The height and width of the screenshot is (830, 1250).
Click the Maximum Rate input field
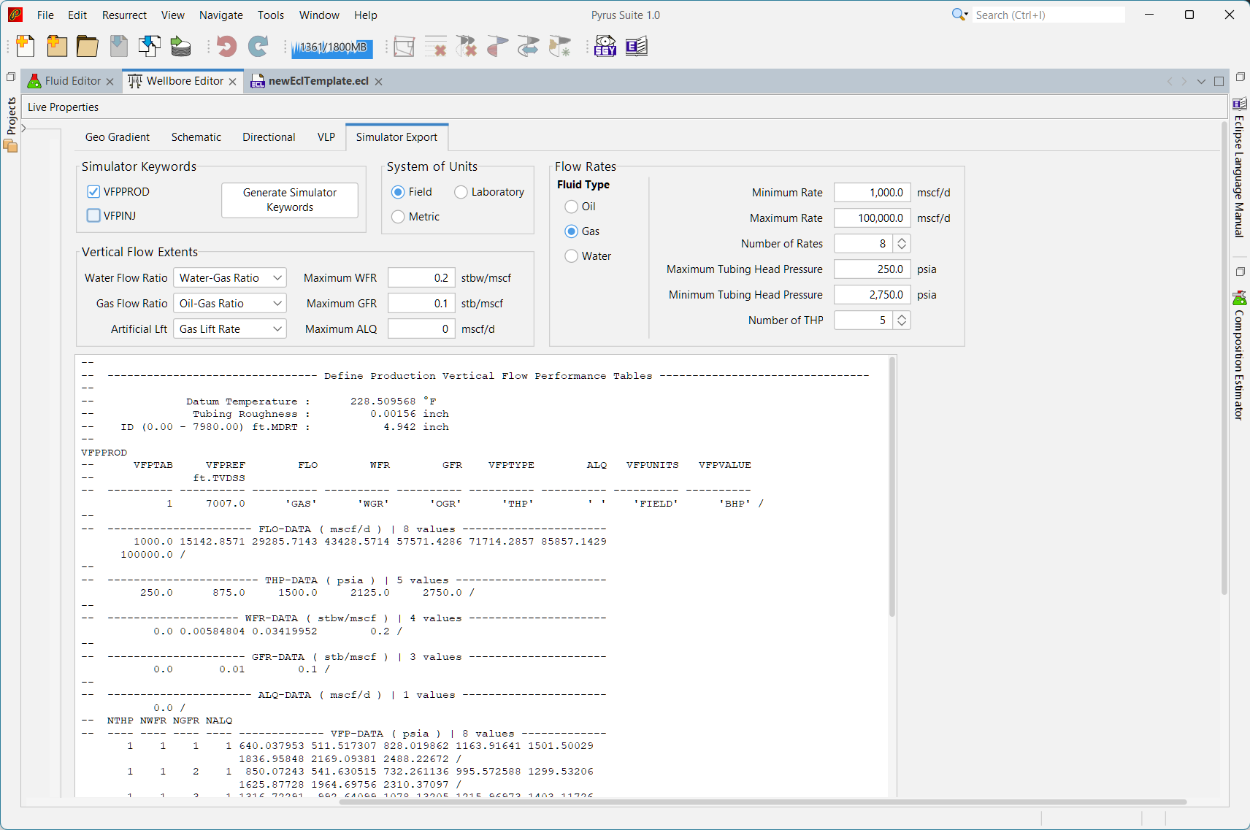coord(873,218)
